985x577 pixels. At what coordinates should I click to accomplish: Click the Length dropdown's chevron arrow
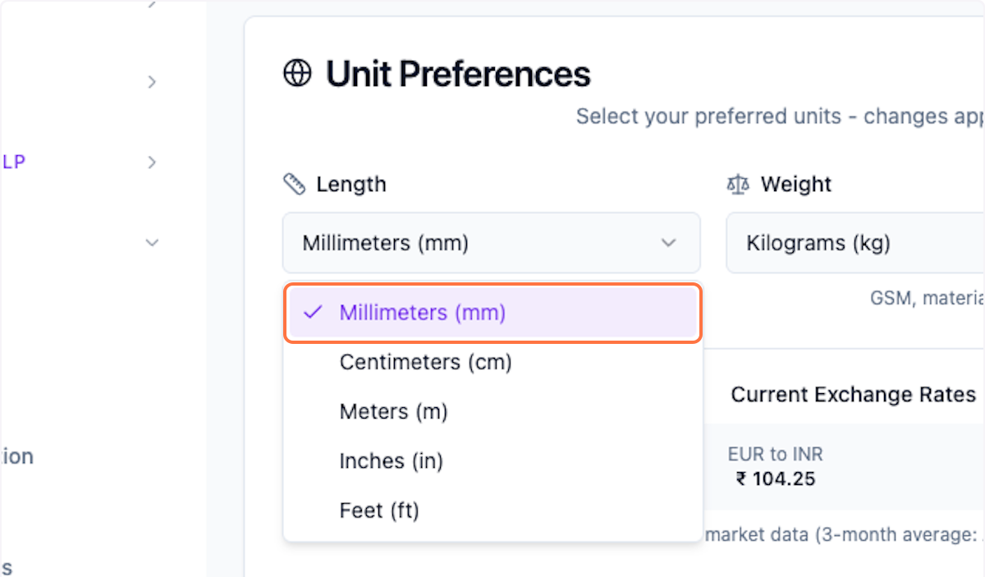pyautogui.click(x=669, y=243)
